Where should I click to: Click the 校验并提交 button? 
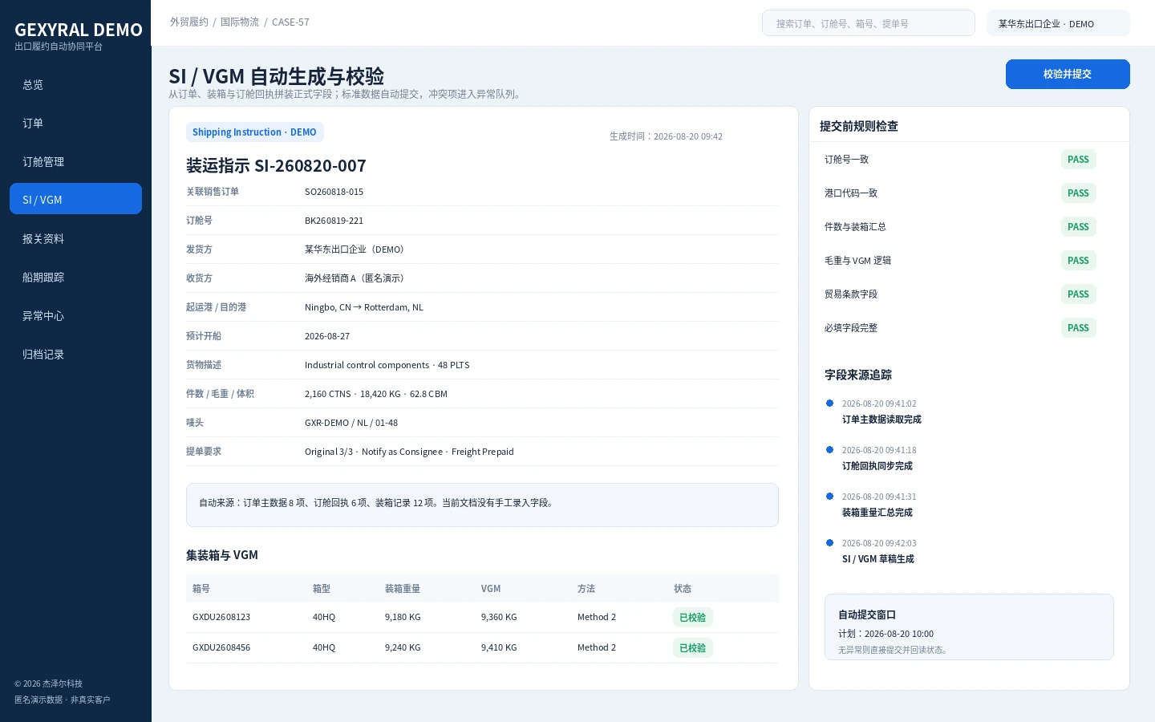point(1068,74)
